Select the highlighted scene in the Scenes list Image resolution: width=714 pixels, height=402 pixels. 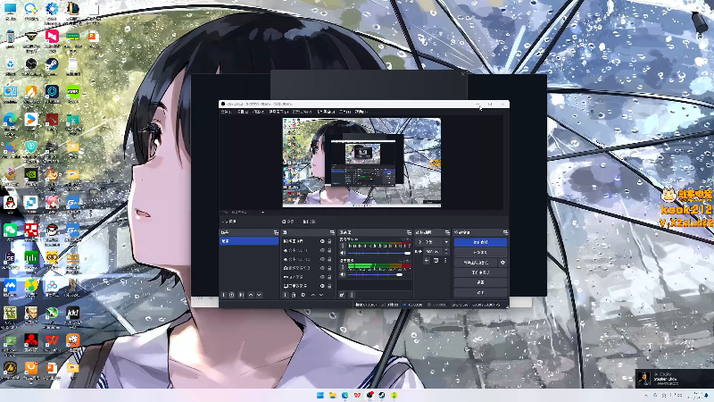click(x=249, y=241)
